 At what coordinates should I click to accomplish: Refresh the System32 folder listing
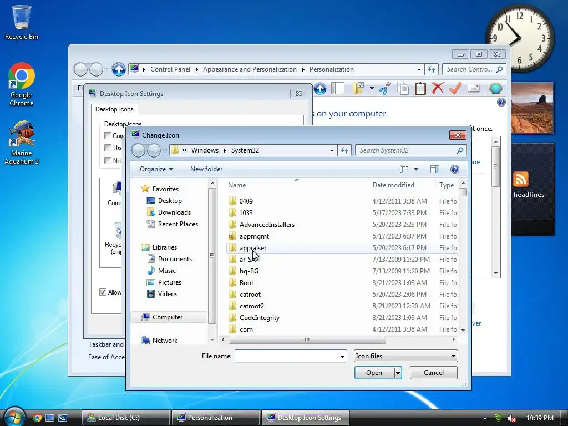pos(344,150)
